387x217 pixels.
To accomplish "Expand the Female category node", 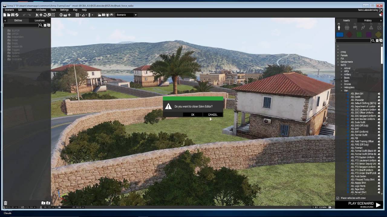I will click(338, 55).
